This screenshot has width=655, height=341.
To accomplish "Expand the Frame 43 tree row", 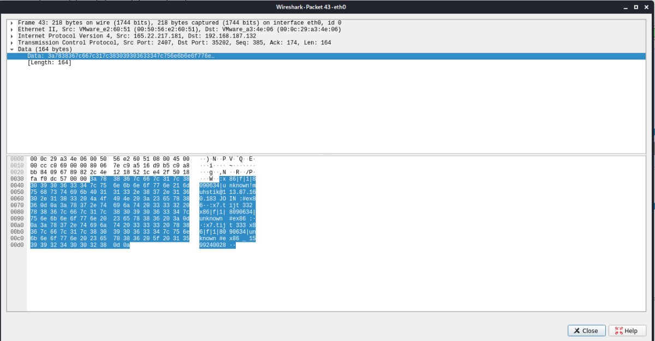I will click(x=11, y=23).
